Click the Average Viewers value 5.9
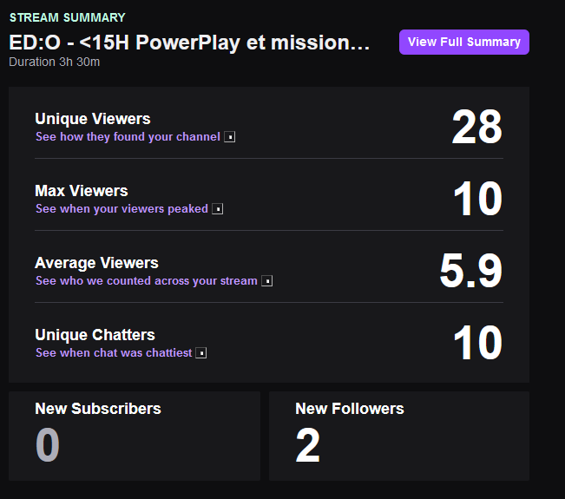This screenshot has height=499, width=565. click(470, 271)
